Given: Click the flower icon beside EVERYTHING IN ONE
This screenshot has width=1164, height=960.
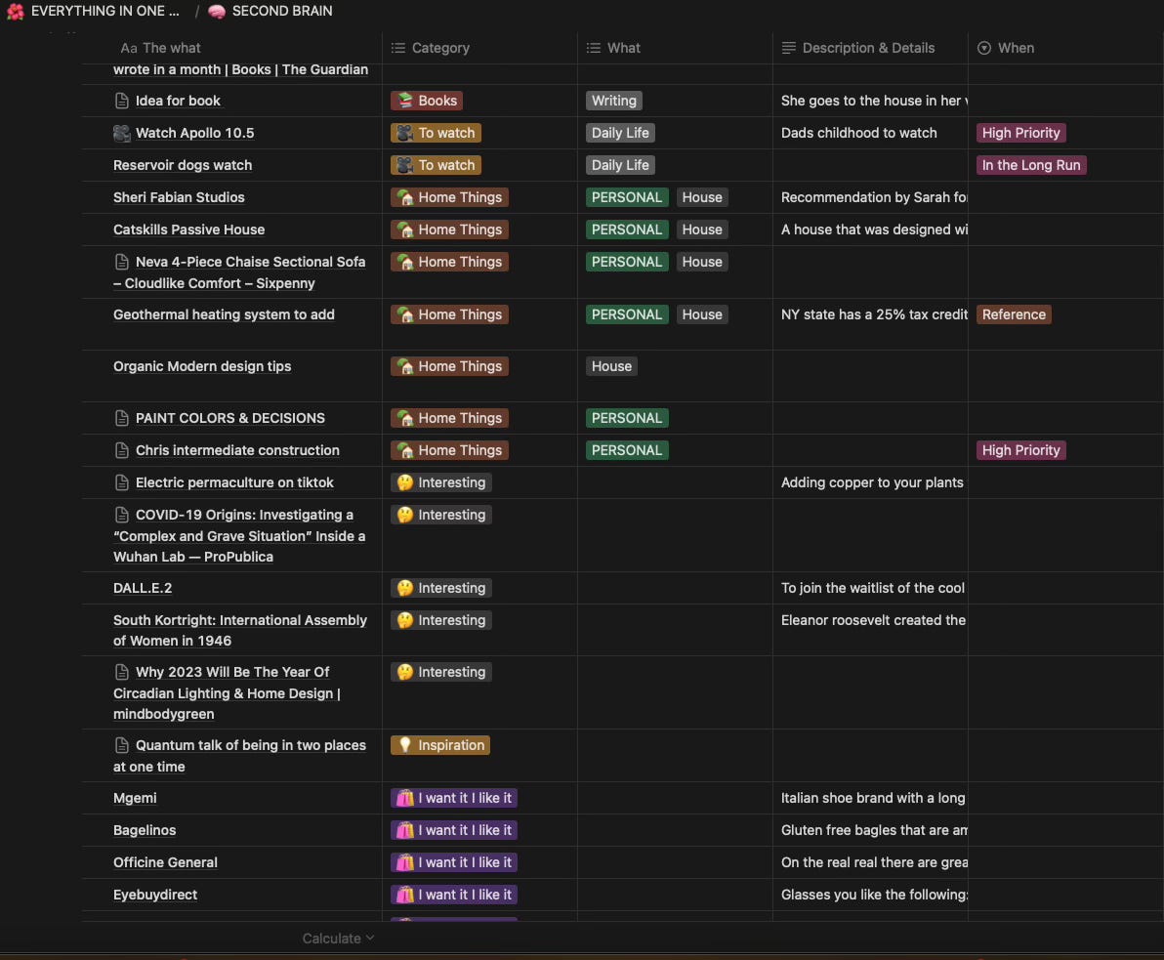Looking at the screenshot, I should tap(15, 11).
